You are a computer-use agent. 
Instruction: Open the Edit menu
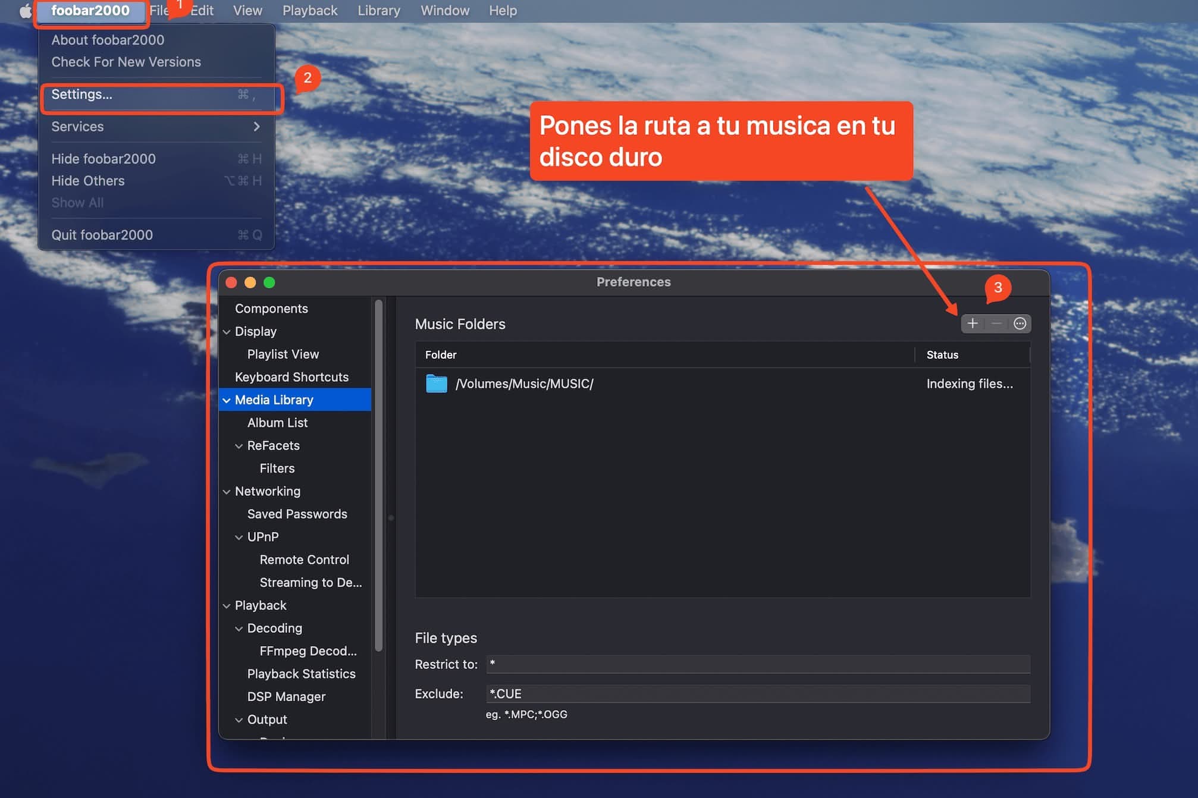point(202,11)
